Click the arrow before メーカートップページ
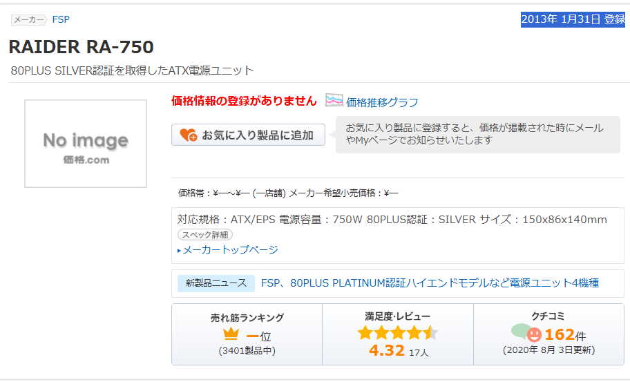630x382 pixels. [180, 250]
